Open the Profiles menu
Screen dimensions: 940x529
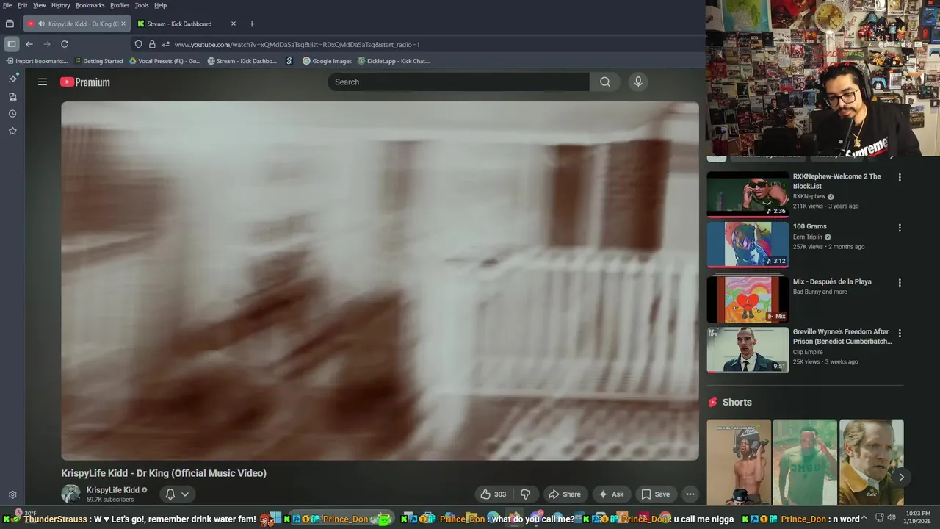click(120, 5)
